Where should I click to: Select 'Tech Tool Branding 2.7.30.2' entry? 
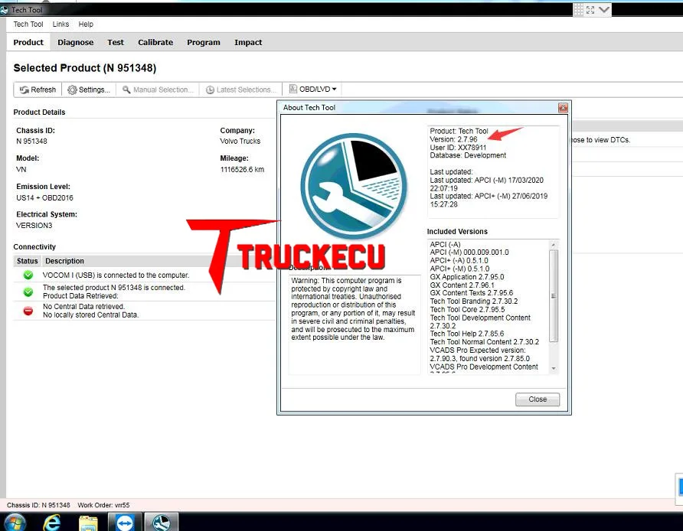[x=473, y=301]
